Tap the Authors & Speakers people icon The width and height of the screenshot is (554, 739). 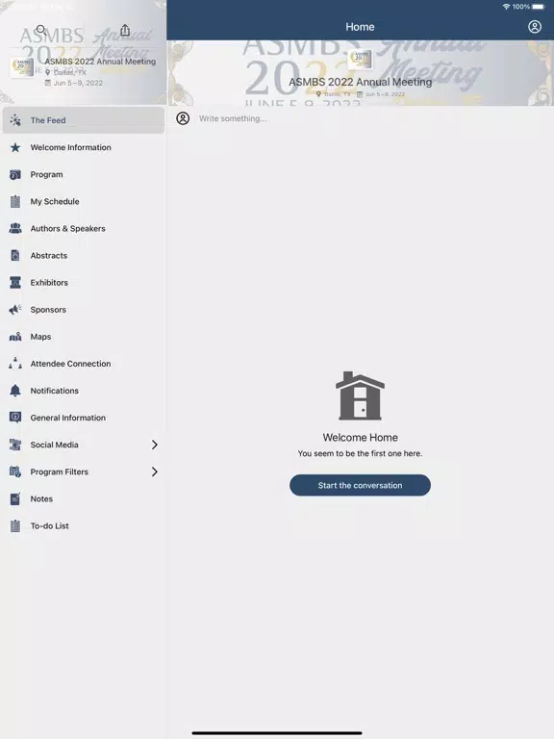tap(15, 229)
